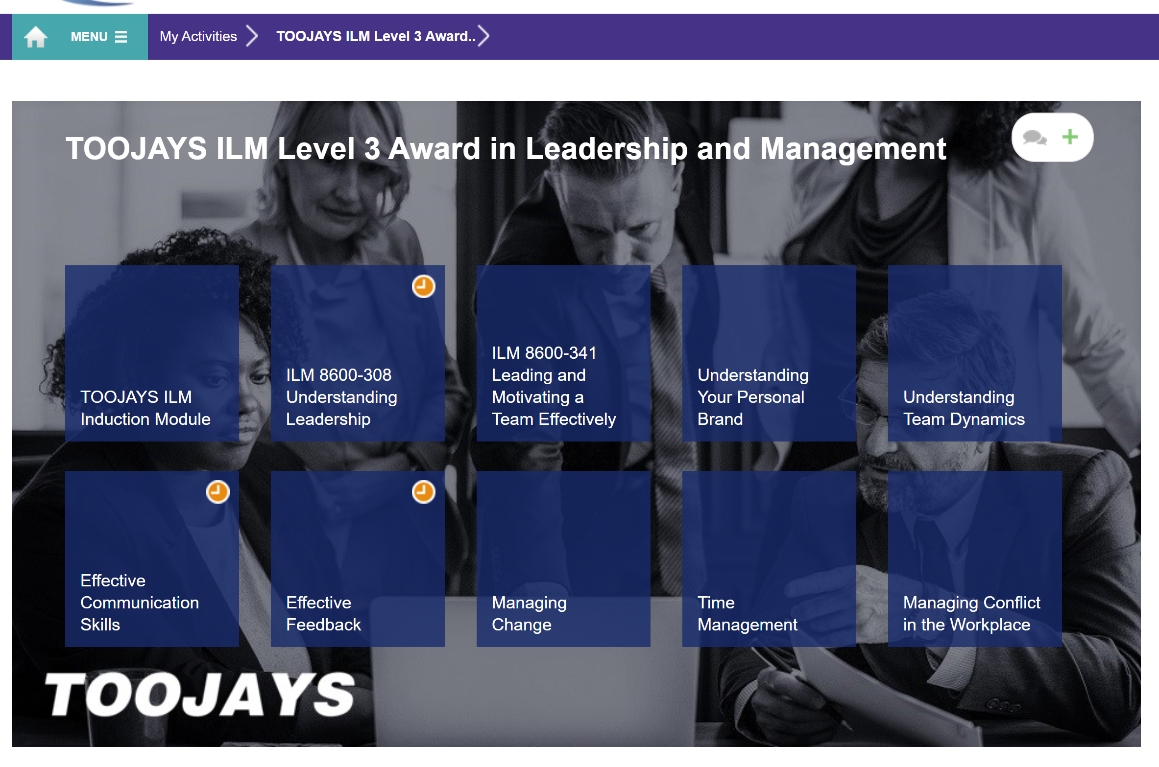This screenshot has height=767, width=1159.
Task: Navigate to home screen via house icon
Action: point(34,36)
